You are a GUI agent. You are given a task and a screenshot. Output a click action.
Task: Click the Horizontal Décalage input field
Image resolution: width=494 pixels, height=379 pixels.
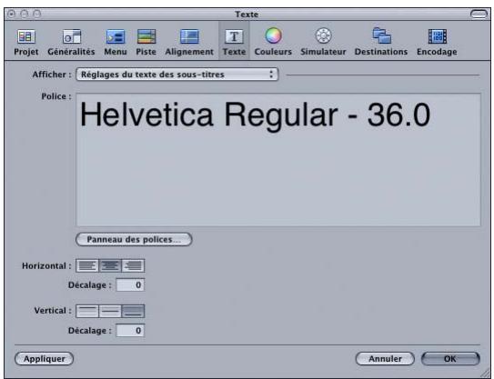click(x=130, y=284)
